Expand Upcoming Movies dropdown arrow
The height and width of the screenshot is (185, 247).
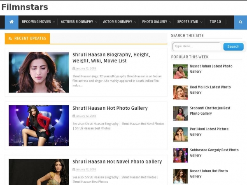(54, 22)
